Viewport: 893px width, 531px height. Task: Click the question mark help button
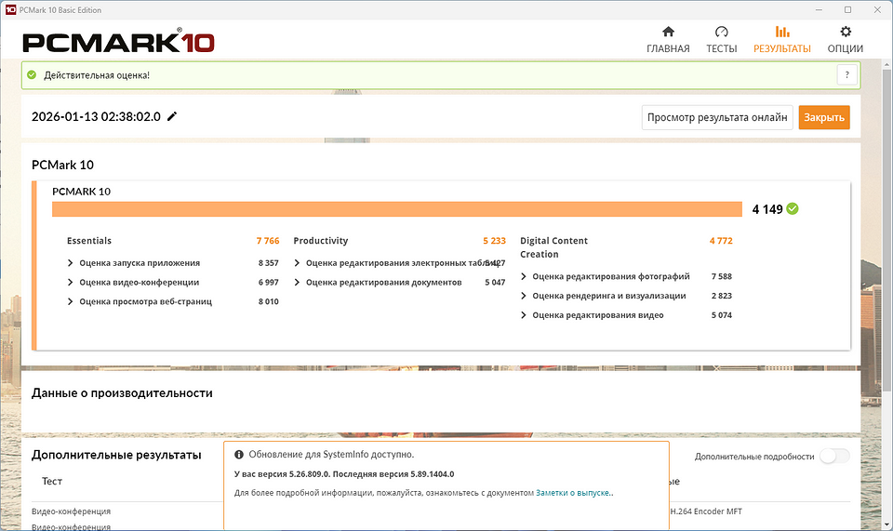tap(846, 75)
